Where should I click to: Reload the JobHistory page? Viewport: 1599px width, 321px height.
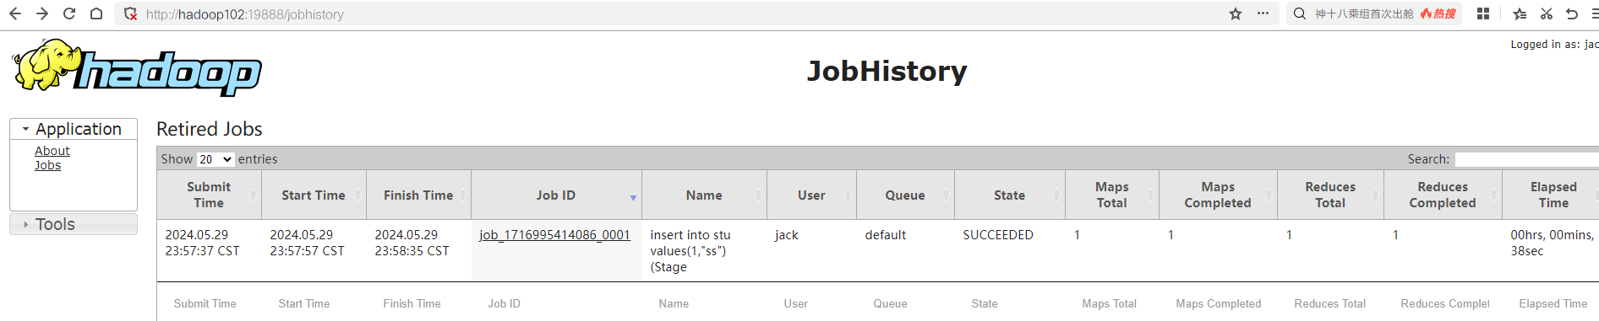69,13
